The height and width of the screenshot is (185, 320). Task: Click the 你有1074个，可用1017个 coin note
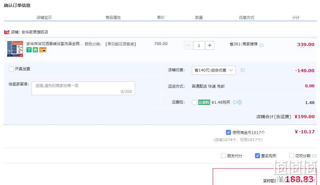[238, 140]
